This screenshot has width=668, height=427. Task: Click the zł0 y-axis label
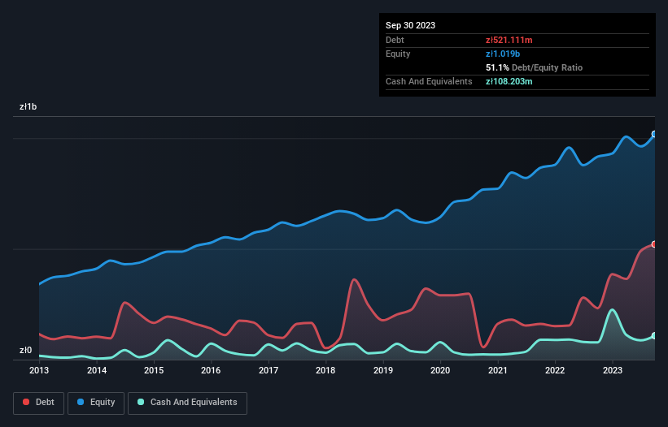coord(25,350)
